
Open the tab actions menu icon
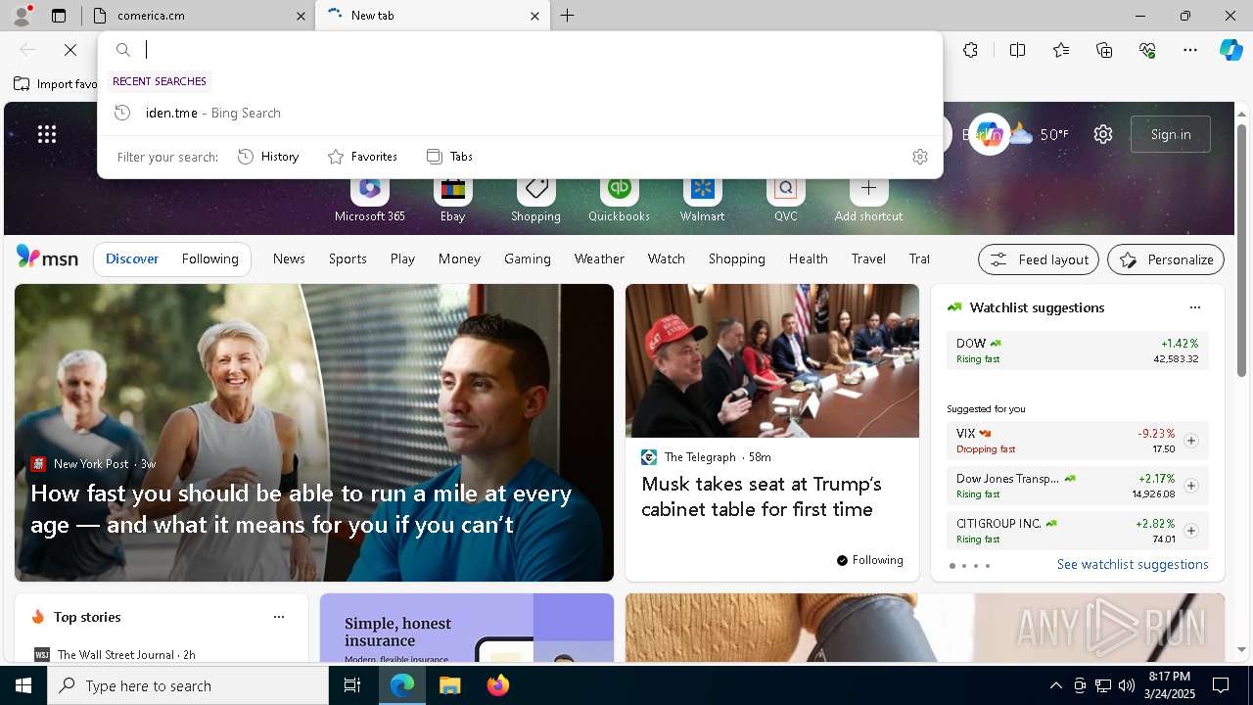(59, 16)
